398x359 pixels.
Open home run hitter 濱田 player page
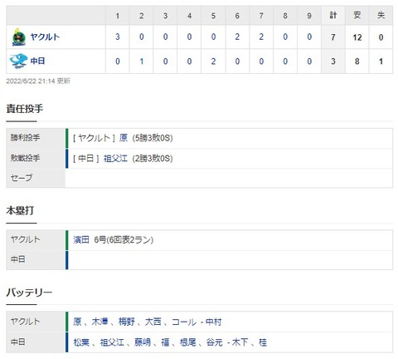click(81, 239)
